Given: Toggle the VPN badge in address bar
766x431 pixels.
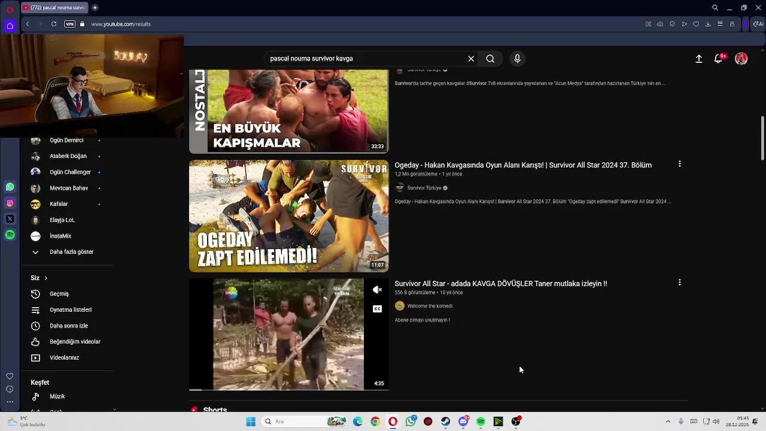Looking at the screenshot, I should coord(69,24).
